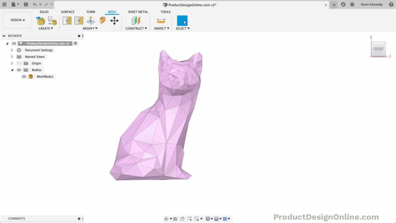This screenshot has width=396, height=223.
Task: Expand the Origin folder in the browser
Action: point(12,63)
